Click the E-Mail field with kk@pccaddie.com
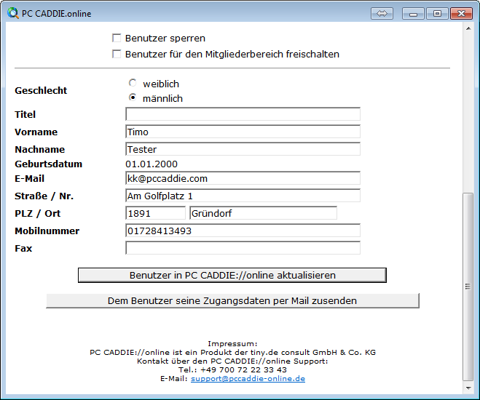This screenshot has height=400, width=480. pos(243,178)
